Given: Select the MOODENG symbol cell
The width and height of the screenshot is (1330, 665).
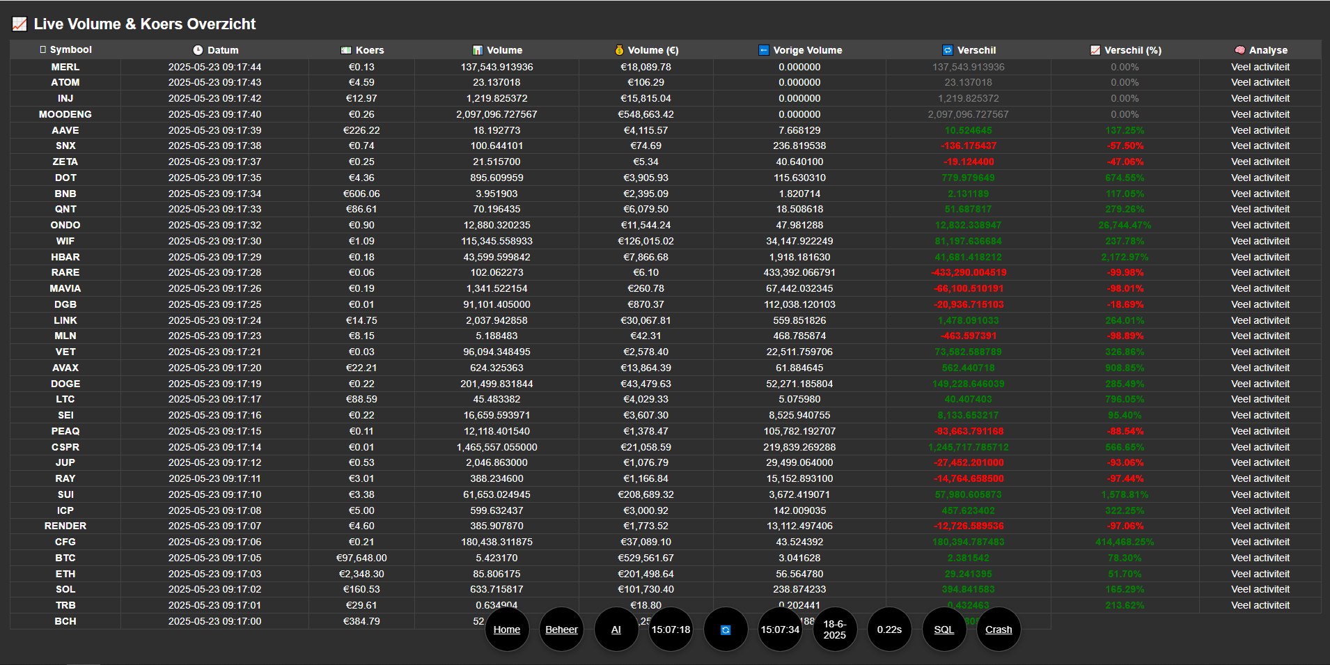Looking at the screenshot, I should [x=65, y=114].
